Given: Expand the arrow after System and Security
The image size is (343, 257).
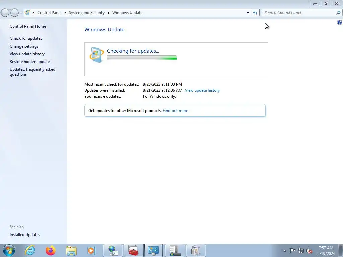Looking at the screenshot, I should [x=108, y=13].
